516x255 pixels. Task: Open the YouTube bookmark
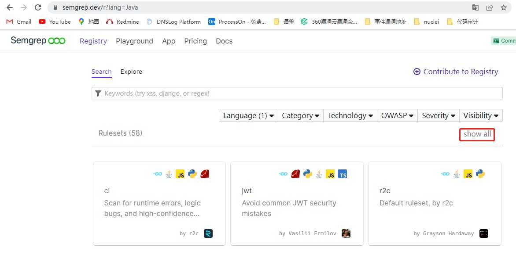coord(55,22)
